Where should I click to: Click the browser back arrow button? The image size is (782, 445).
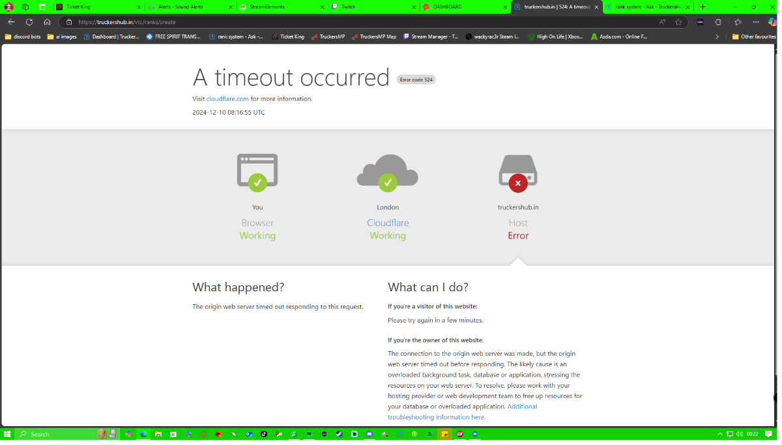coord(11,22)
